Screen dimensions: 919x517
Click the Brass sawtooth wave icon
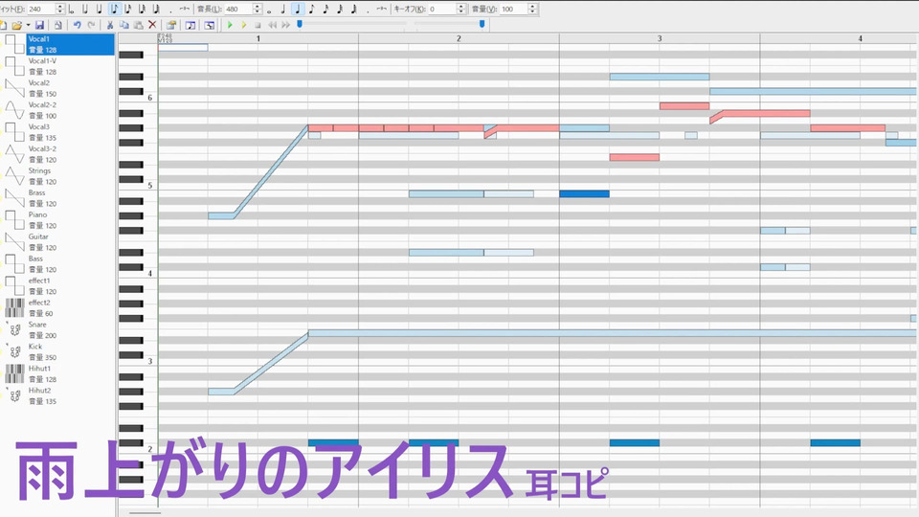(14, 198)
